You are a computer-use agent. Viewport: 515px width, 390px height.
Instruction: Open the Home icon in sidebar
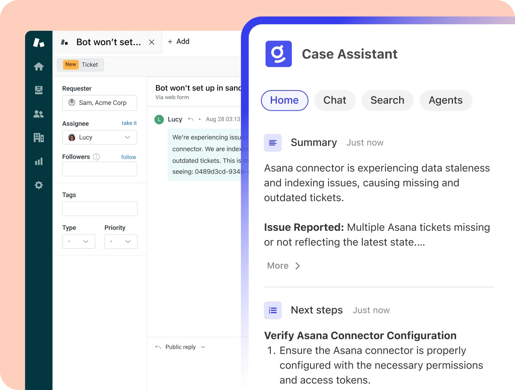click(x=39, y=67)
